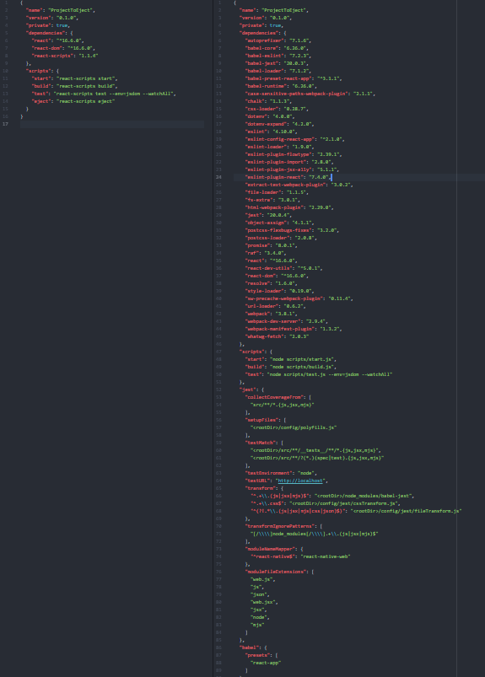
Task: Click the "resolve" dependency key
Action: (x=258, y=283)
